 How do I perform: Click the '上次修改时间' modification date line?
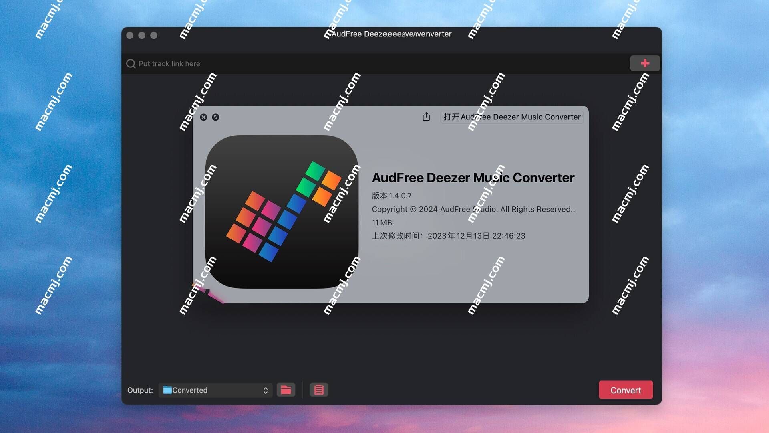(448, 236)
